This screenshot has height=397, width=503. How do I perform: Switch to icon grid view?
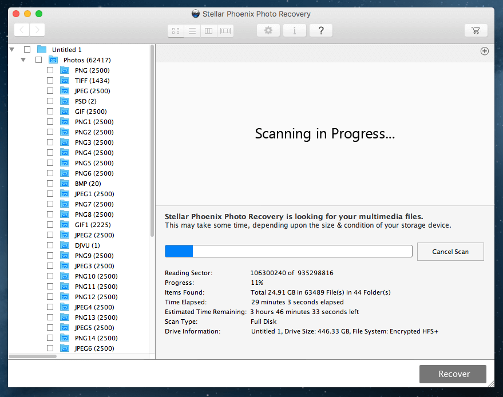click(x=176, y=31)
